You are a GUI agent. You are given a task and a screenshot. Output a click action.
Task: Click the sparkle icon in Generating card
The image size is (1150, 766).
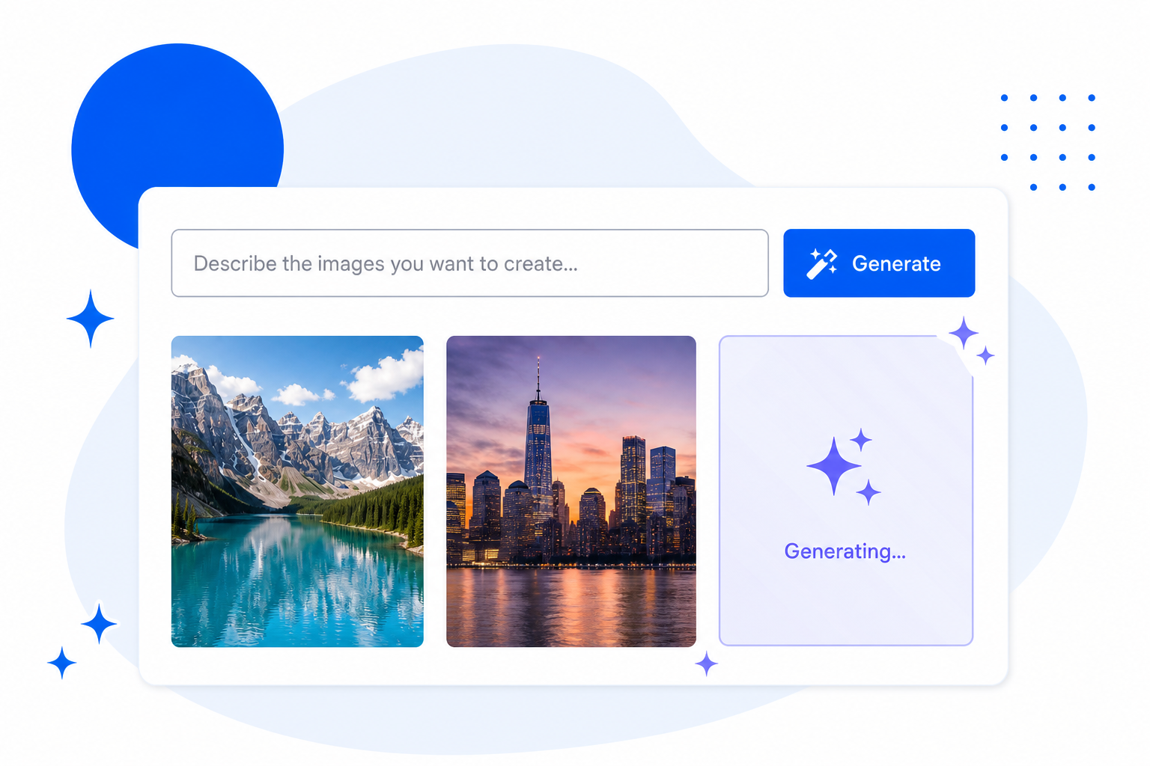844,466
